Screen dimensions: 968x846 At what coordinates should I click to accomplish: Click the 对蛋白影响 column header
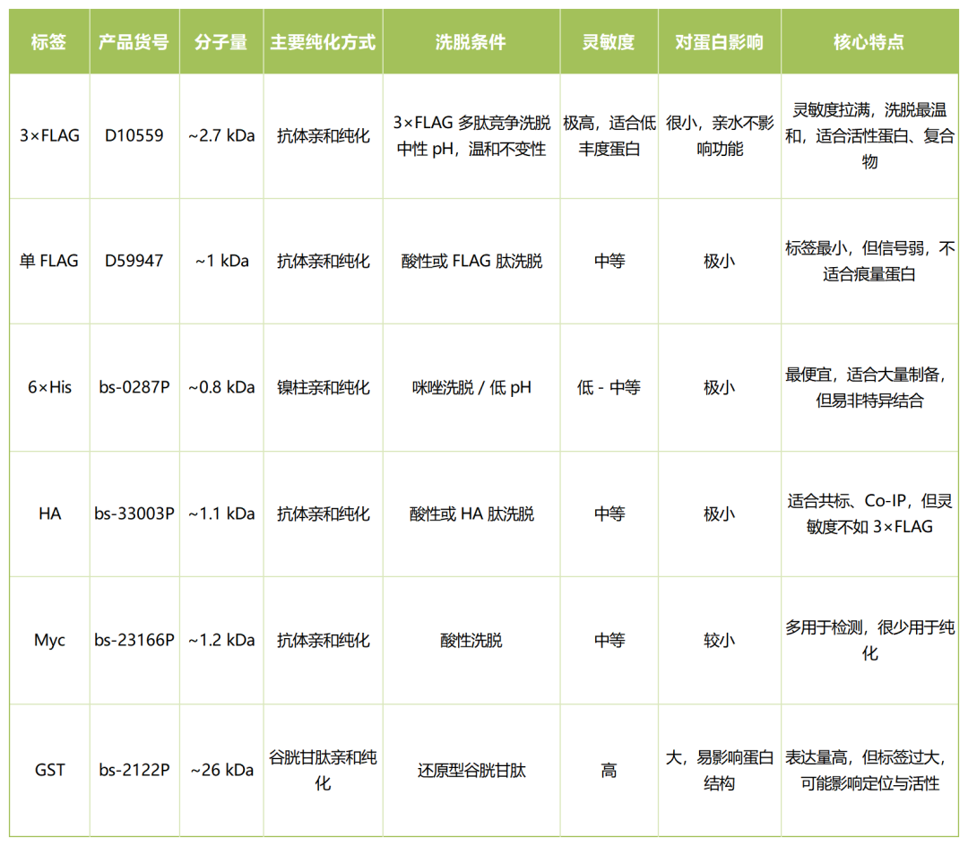coord(719,42)
